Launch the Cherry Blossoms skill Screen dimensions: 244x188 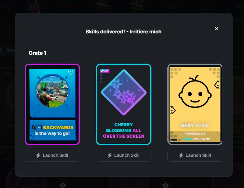pyautogui.click(x=123, y=155)
